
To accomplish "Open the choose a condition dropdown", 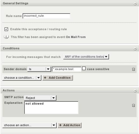I will tap(22, 78).
